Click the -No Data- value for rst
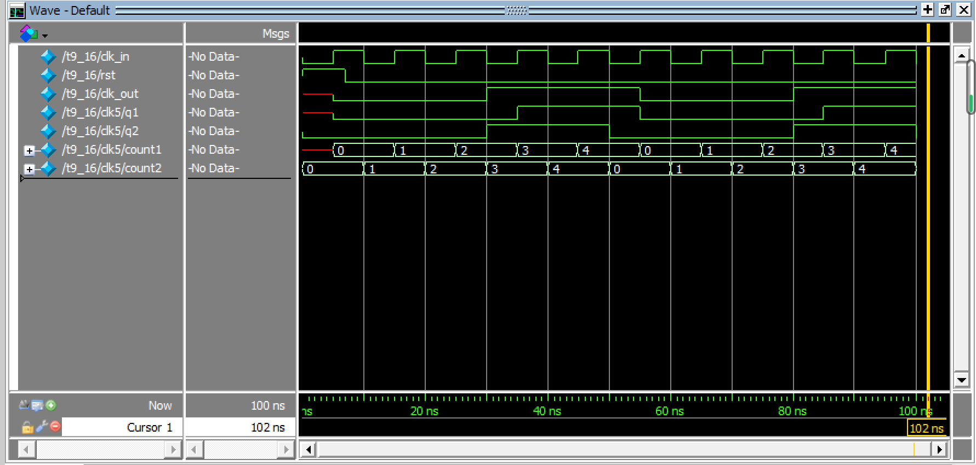The image size is (976, 465). pyautogui.click(x=214, y=75)
